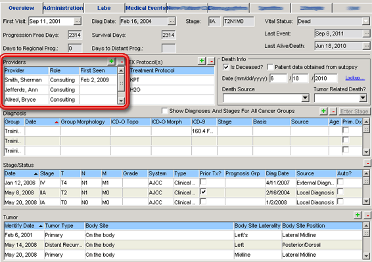Select the KPT treatment protocol row

[172, 80]
